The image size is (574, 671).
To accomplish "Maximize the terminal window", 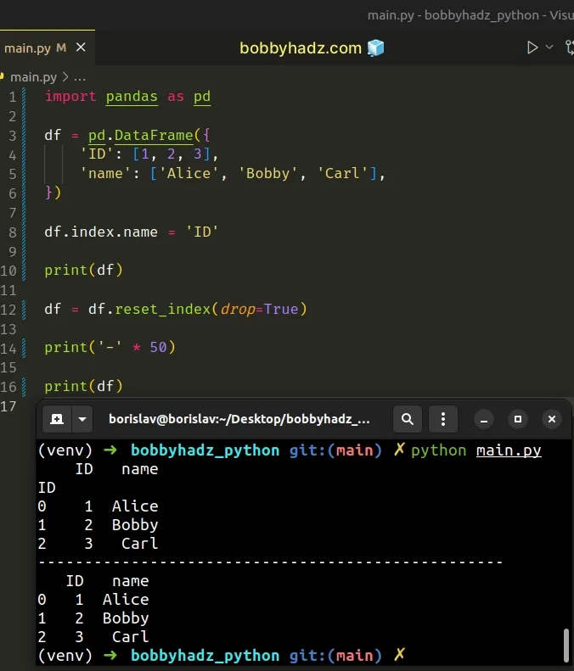I will coord(518,419).
